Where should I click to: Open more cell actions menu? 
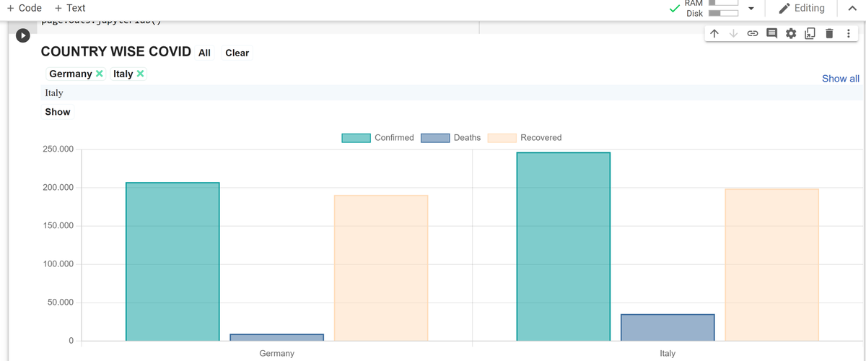pyautogui.click(x=849, y=33)
